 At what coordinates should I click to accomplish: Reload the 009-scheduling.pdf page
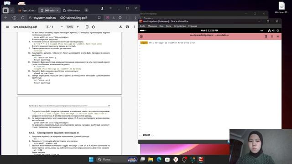click(x=23, y=18)
